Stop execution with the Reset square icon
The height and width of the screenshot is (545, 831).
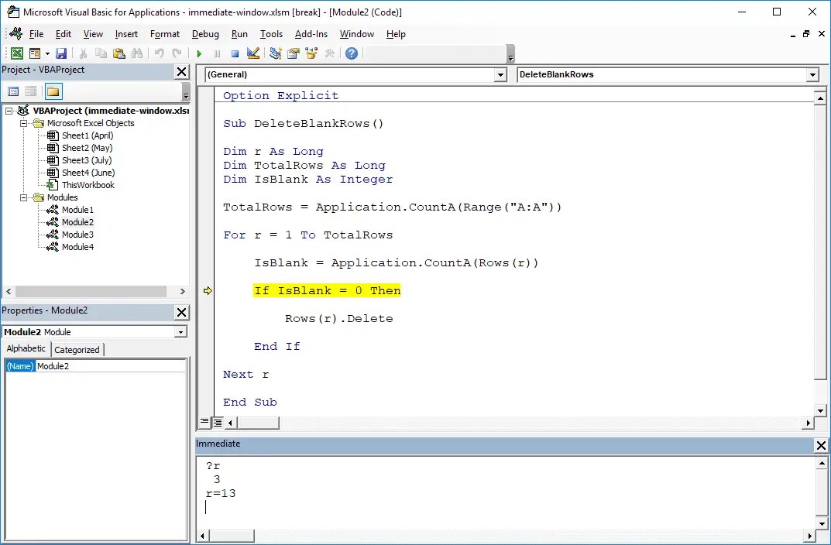coord(235,53)
